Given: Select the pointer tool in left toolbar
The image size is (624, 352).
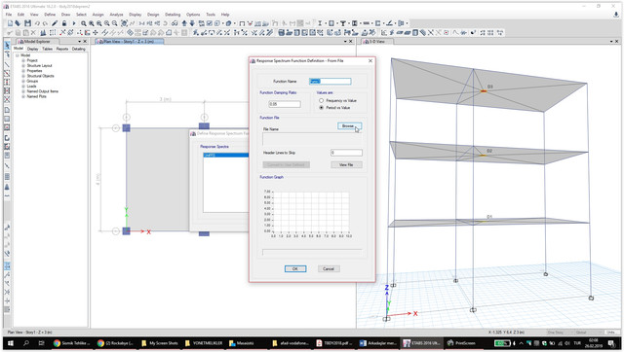Looking at the screenshot, I should pos(7,45).
